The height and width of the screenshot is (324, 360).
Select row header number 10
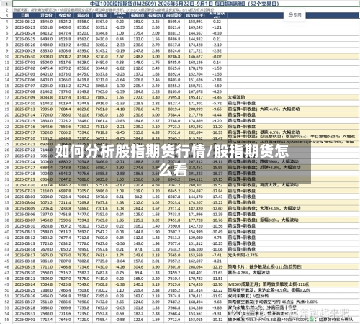tap(6, 57)
